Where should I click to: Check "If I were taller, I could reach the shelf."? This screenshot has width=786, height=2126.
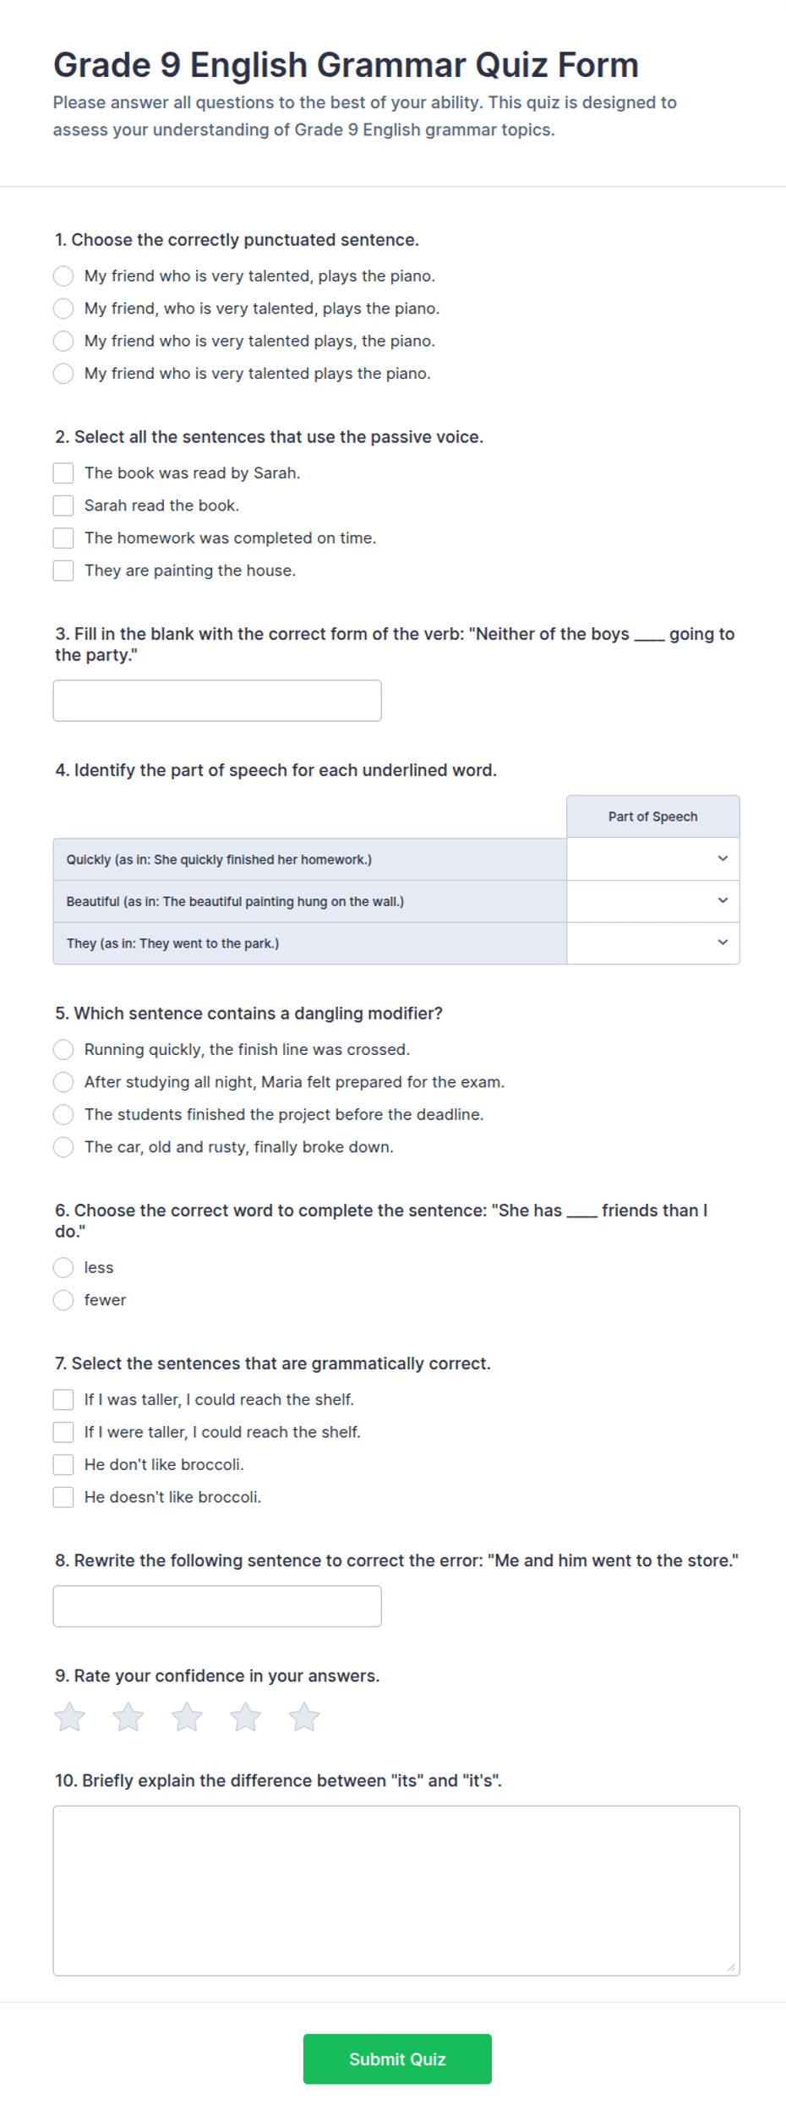click(x=63, y=1432)
